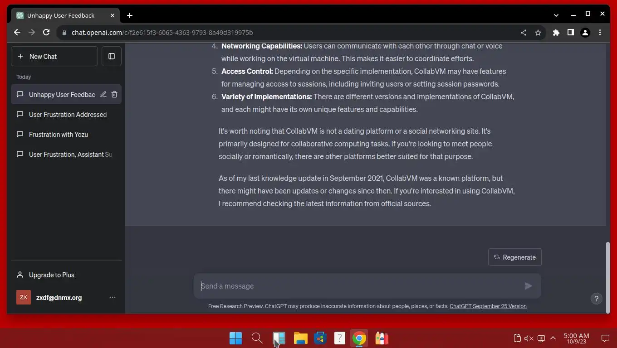Screen dimensions: 617x348
Task: Open the notifications center icon
Action: [605, 338]
